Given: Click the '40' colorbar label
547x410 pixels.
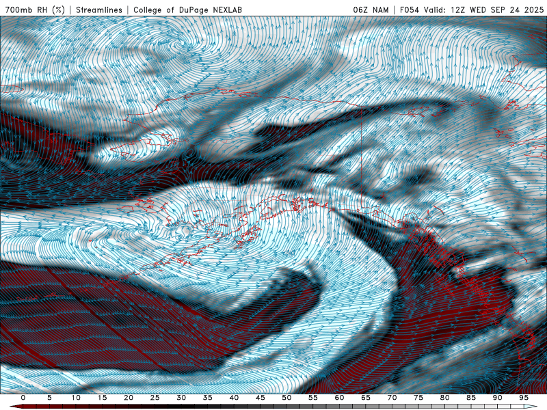Looking at the screenshot, I should (234, 398).
